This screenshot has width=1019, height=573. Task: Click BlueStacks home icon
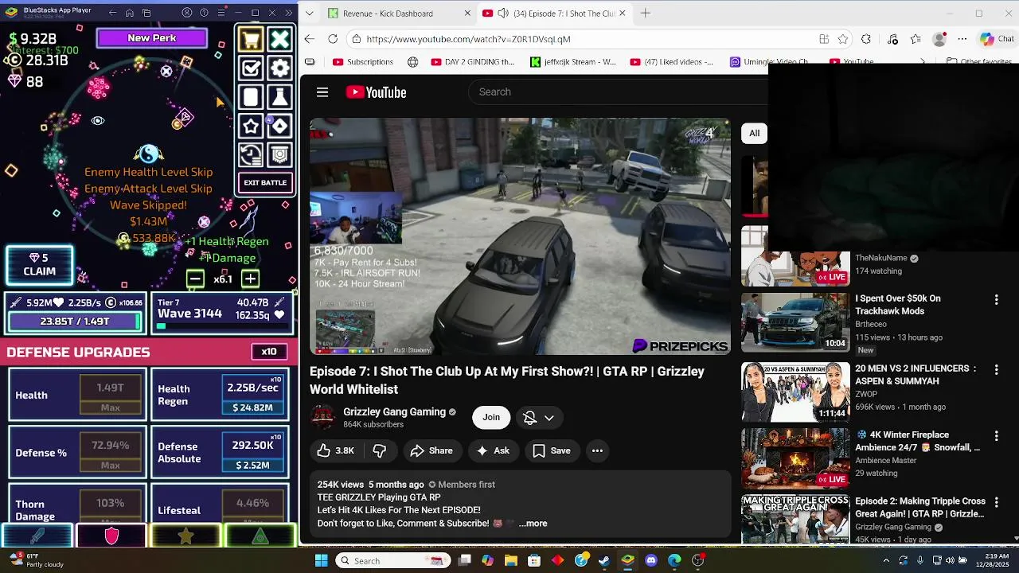(x=130, y=13)
